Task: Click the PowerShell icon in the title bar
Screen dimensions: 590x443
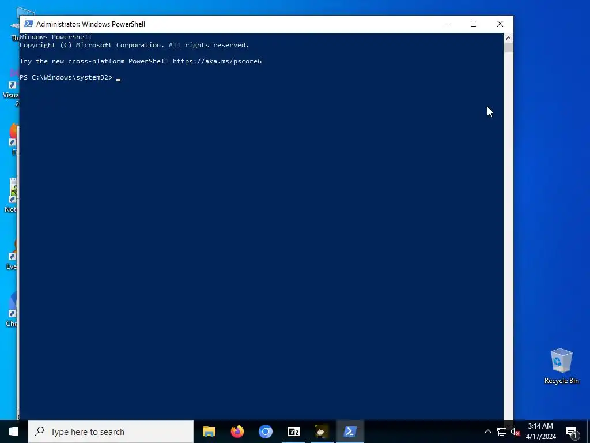Action: click(29, 24)
